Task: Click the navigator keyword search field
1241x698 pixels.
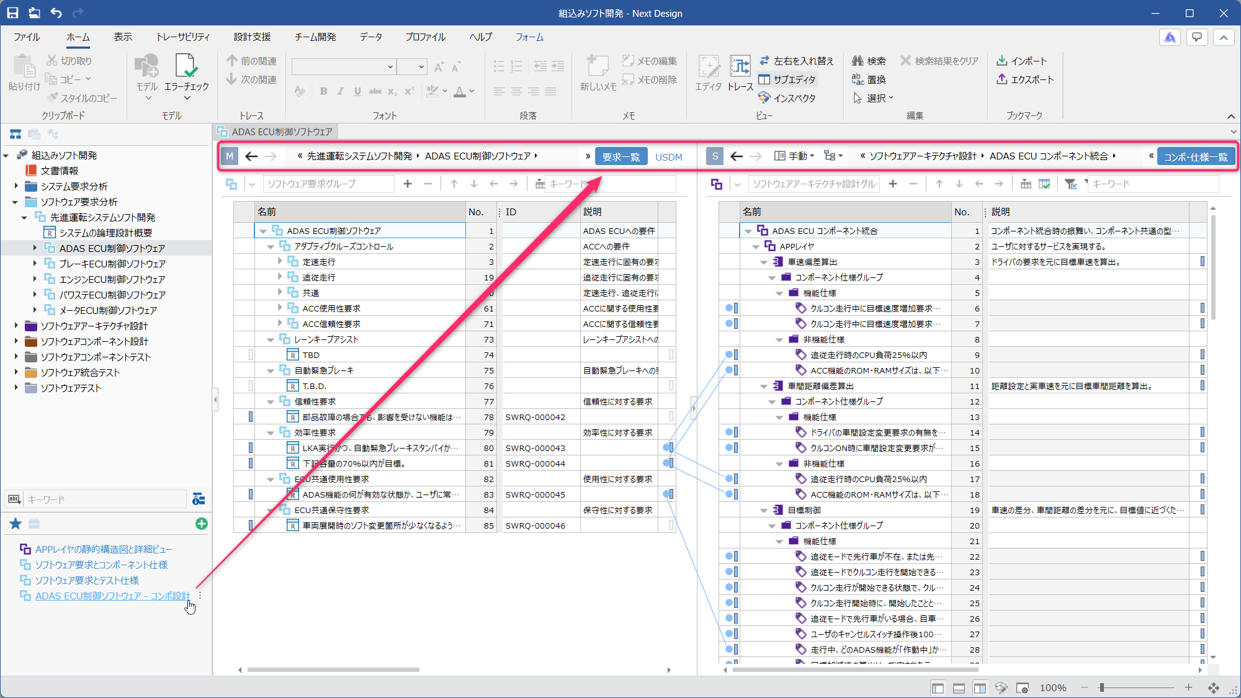Action: coord(104,499)
